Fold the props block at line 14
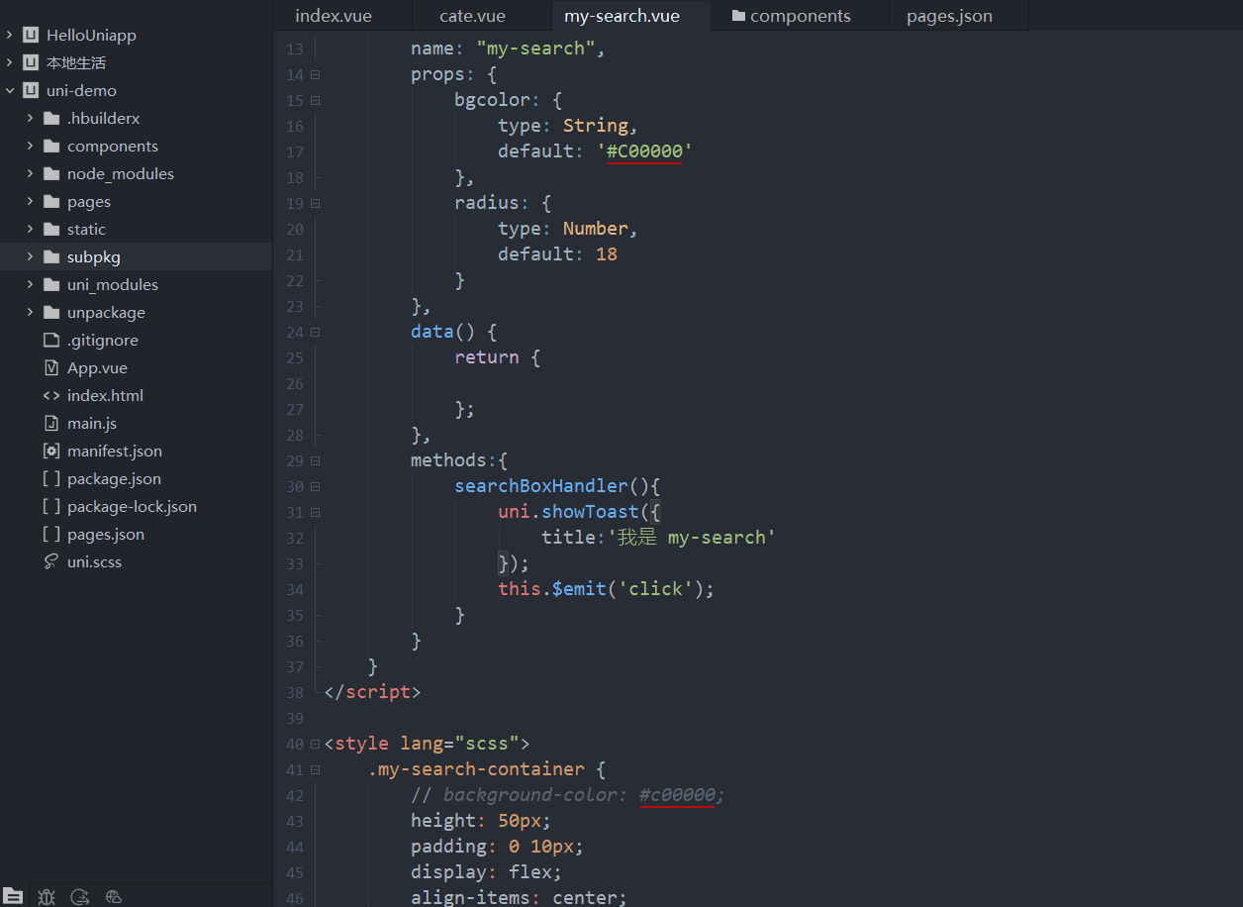The image size is (1243, 907). click(x=315, y=74)
